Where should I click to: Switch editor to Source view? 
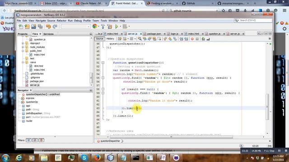(99, 39)
